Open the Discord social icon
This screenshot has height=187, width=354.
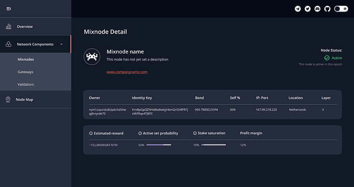pos(317,9)
